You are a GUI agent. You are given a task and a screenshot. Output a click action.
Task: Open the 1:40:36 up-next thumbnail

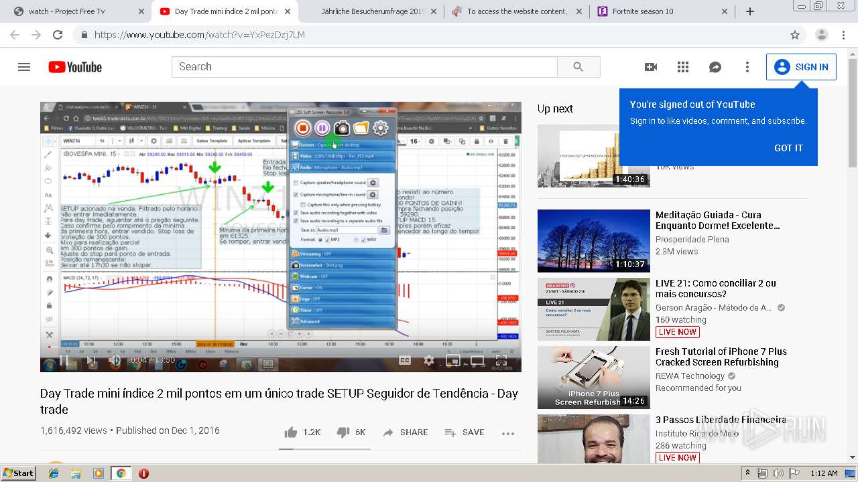coord(594,155)
